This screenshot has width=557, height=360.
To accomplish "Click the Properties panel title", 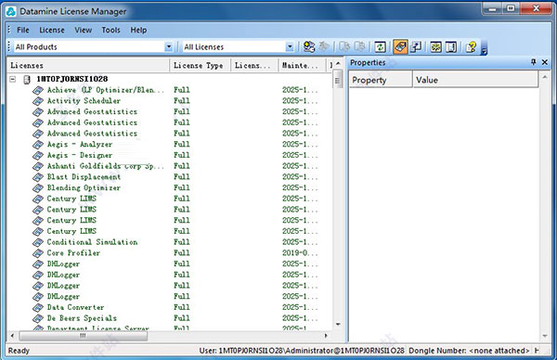I will pyautogui.click(x=368, y=62).
